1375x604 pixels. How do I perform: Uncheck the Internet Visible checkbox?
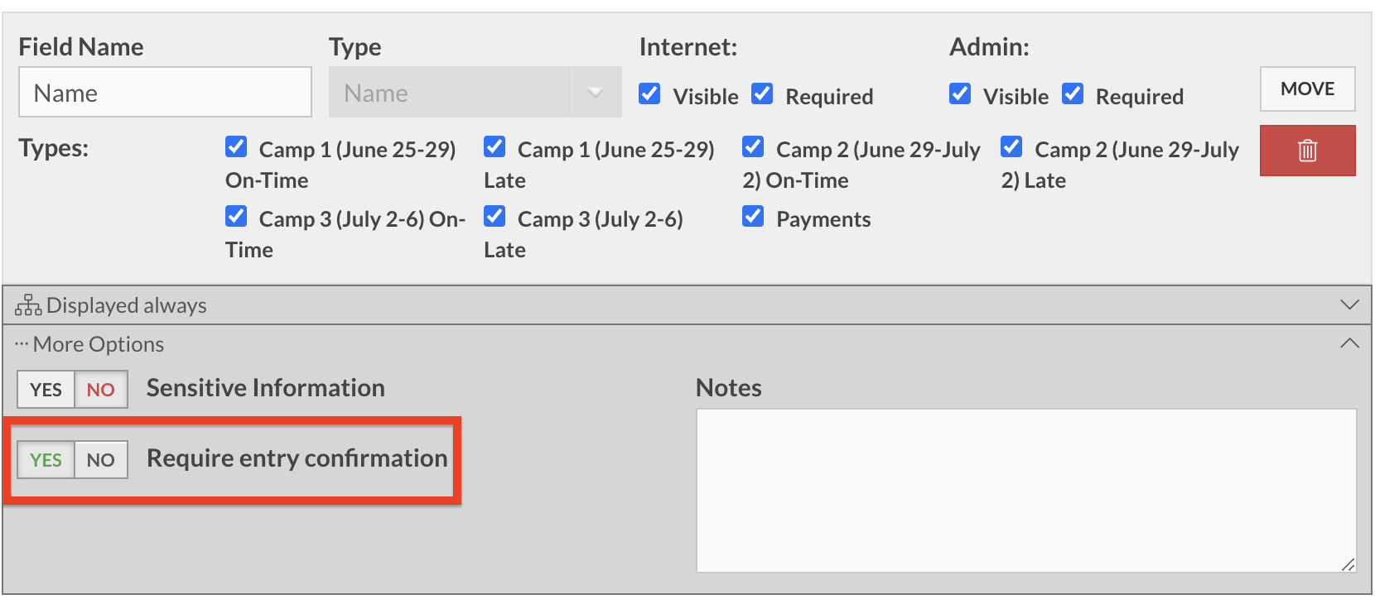650,94
